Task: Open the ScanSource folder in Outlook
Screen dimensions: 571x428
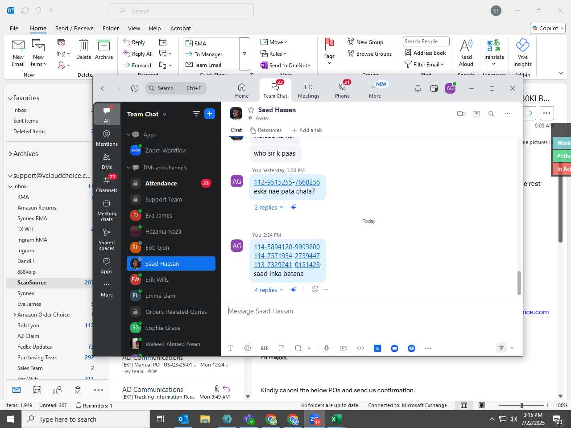Action: tap(50, 283)
